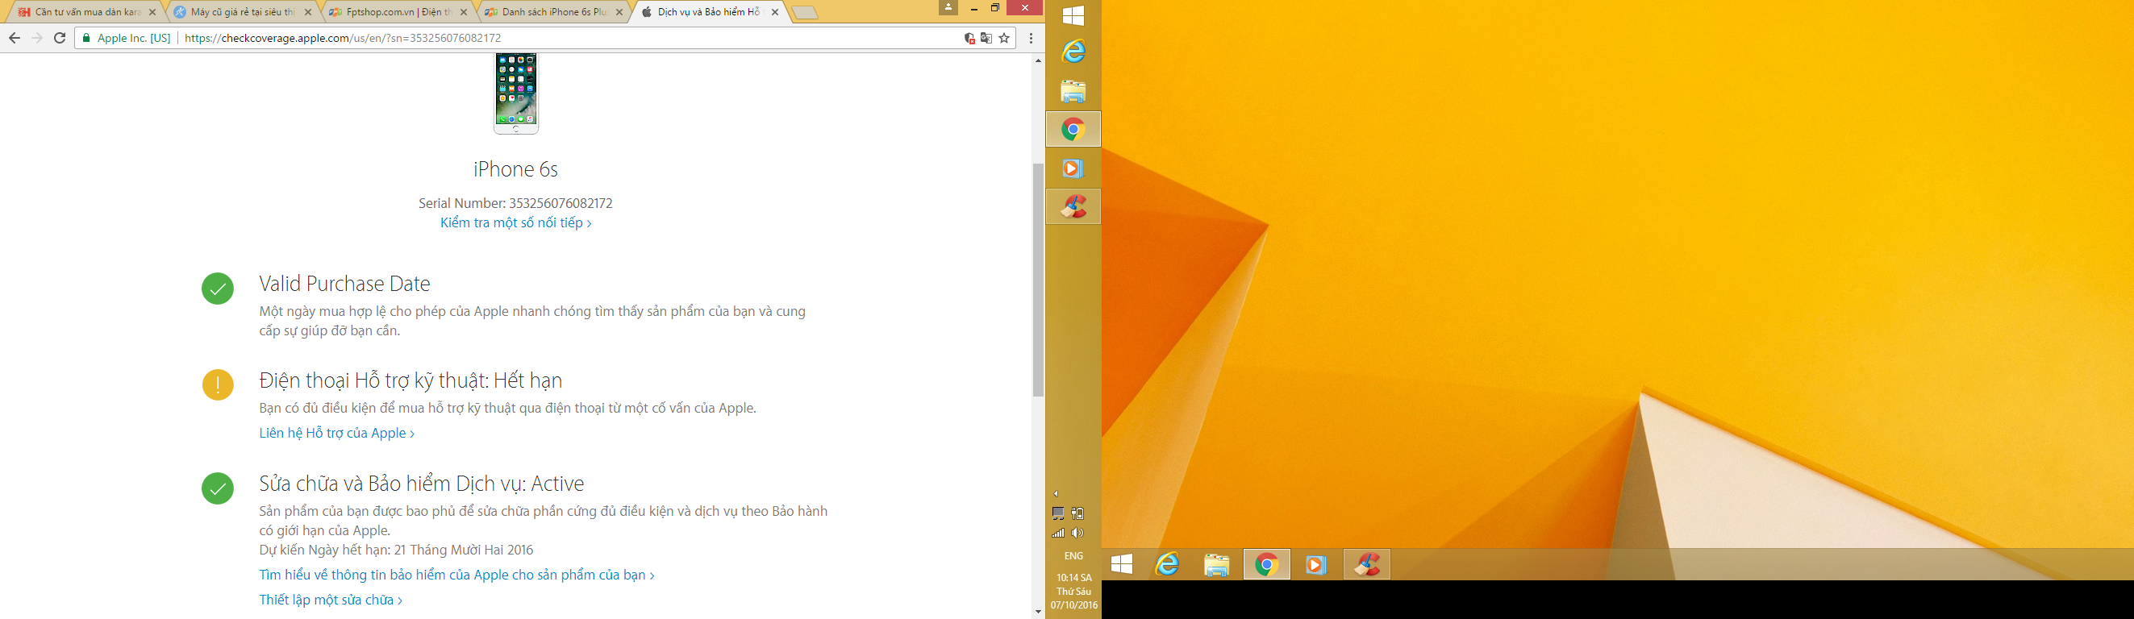Viewport: 2134px width, 619px height.
Task: Click the volume speaker icon in system tray
Action: pos(1077,533)
